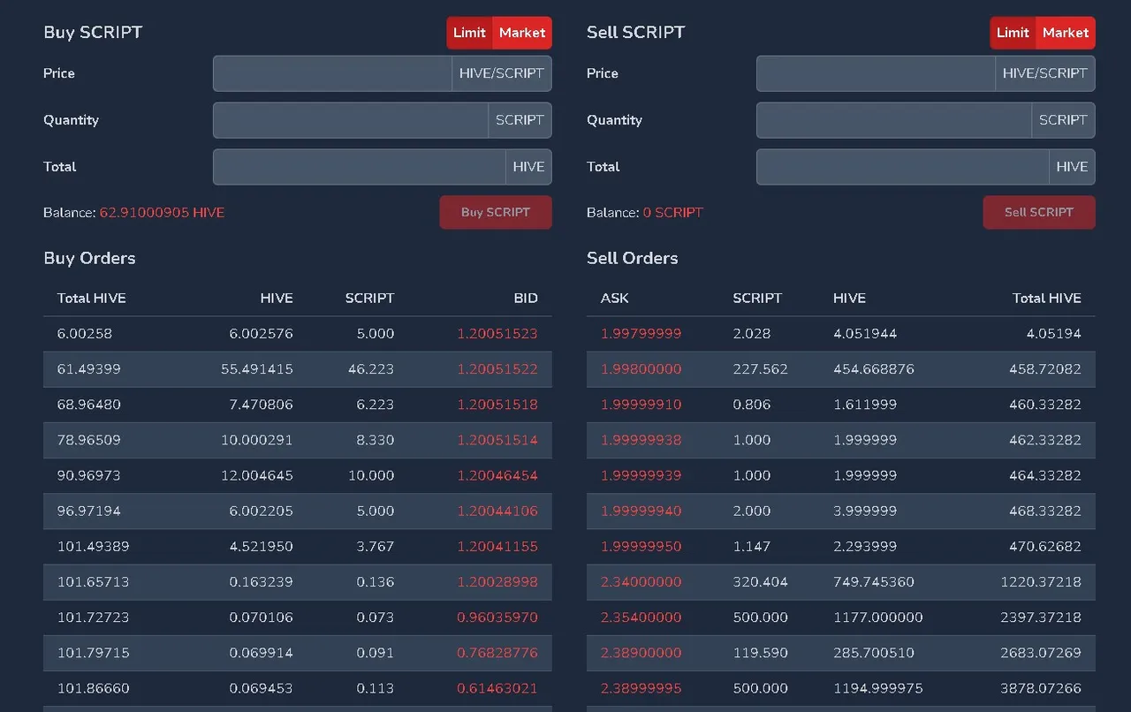This screenshot has width=1131, height=712.
Task: Click buy SCRIPT quantity 46.223
Action: tap(371, 369)
